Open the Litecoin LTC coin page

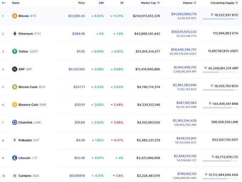[x=28, y=158]
